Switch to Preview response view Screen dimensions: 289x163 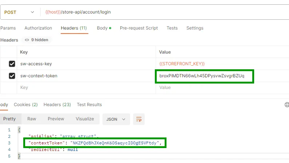[x=56, y=119]
